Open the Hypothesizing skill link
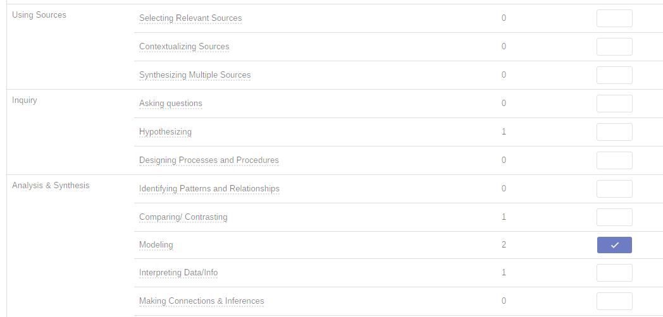This screenshot has width=663, height=317. pos(165,132)
